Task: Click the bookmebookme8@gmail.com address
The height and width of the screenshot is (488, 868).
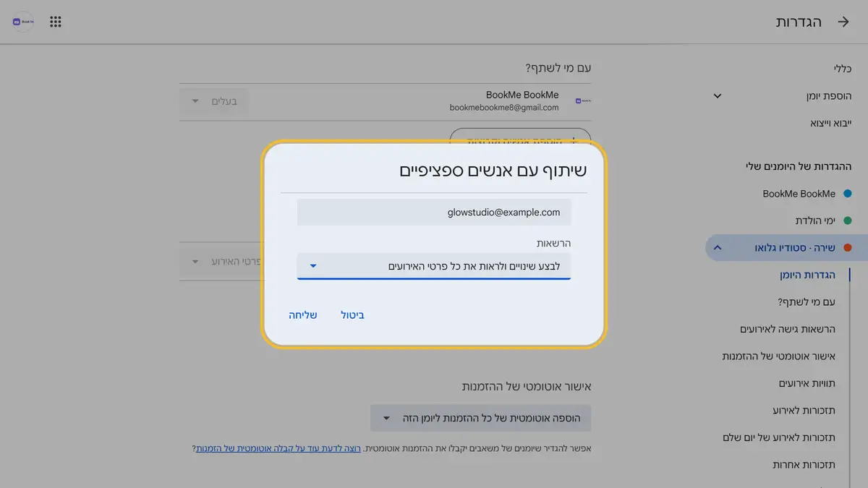Action: [x=504, y=108]
